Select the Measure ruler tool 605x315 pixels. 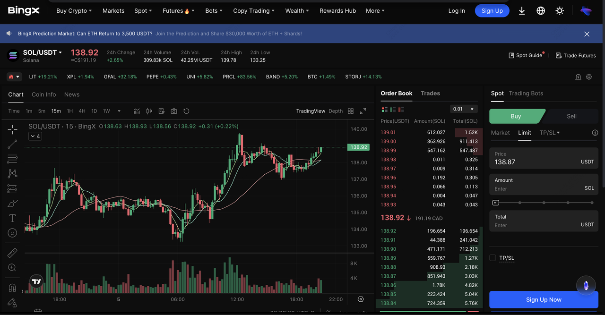coord(12,252)
